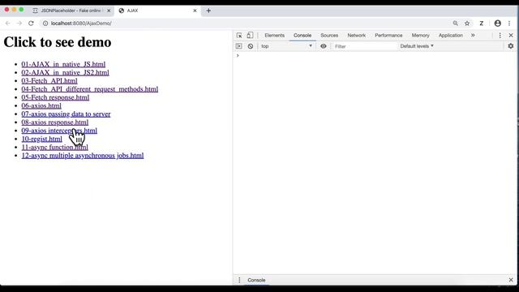Viewport: 519px width, 292px height.
Task: Open 08-axios response.html link
Action: click(x=55, y=122)
